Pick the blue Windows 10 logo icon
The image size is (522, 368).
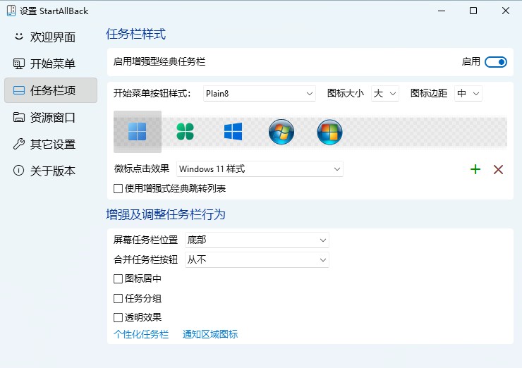[233, 131]
